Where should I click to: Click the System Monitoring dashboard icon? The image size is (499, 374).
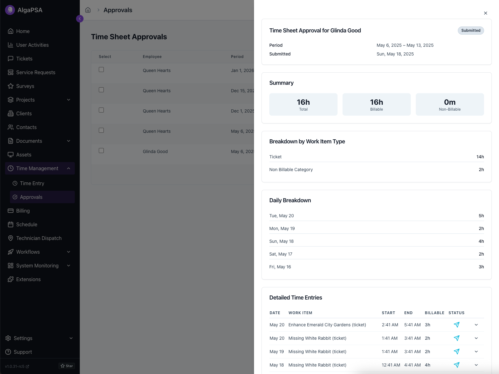tap(11, 266)
